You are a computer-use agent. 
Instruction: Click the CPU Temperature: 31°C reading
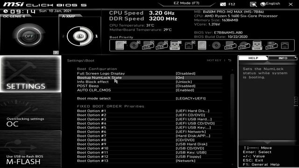point(132,25)
